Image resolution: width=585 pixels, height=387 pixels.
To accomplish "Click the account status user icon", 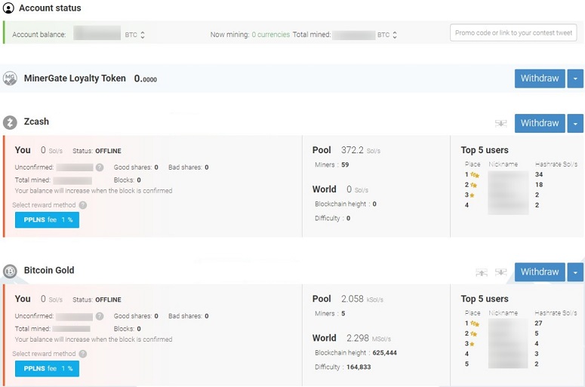I will point(8,8).
